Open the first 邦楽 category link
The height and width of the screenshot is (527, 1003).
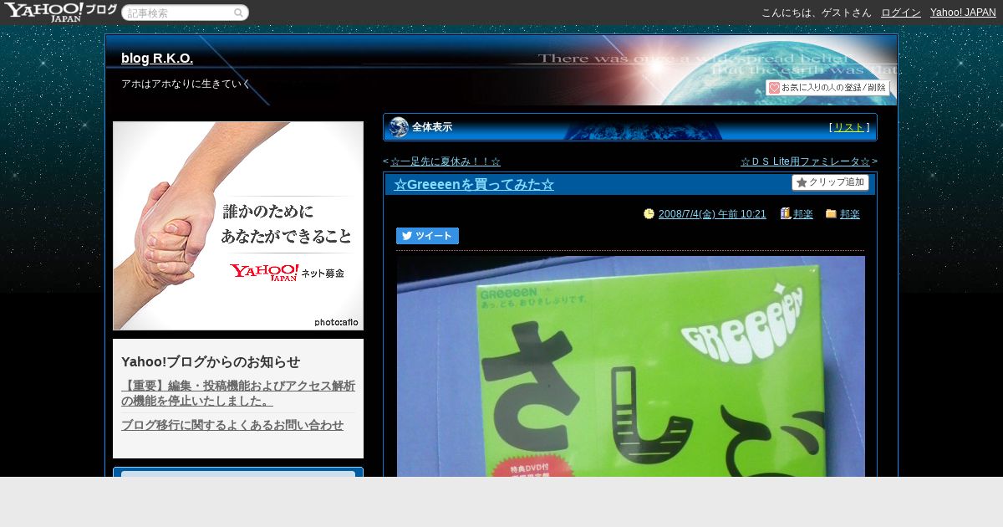tap(803, 214)
